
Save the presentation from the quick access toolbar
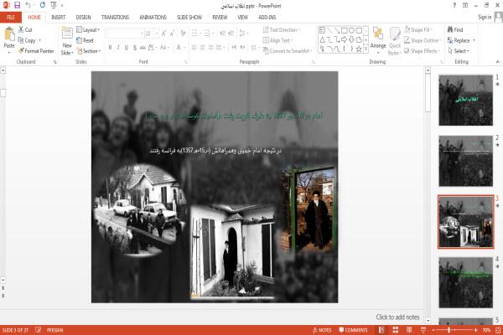click(17, 5)
